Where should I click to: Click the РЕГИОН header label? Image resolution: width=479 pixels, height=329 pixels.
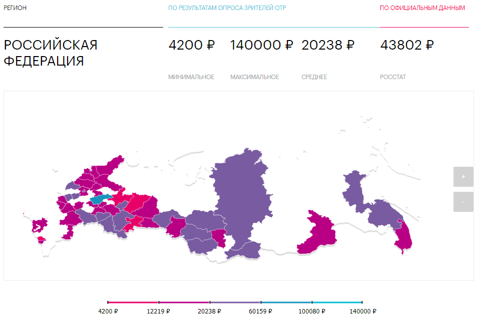(x=16, y=8)
